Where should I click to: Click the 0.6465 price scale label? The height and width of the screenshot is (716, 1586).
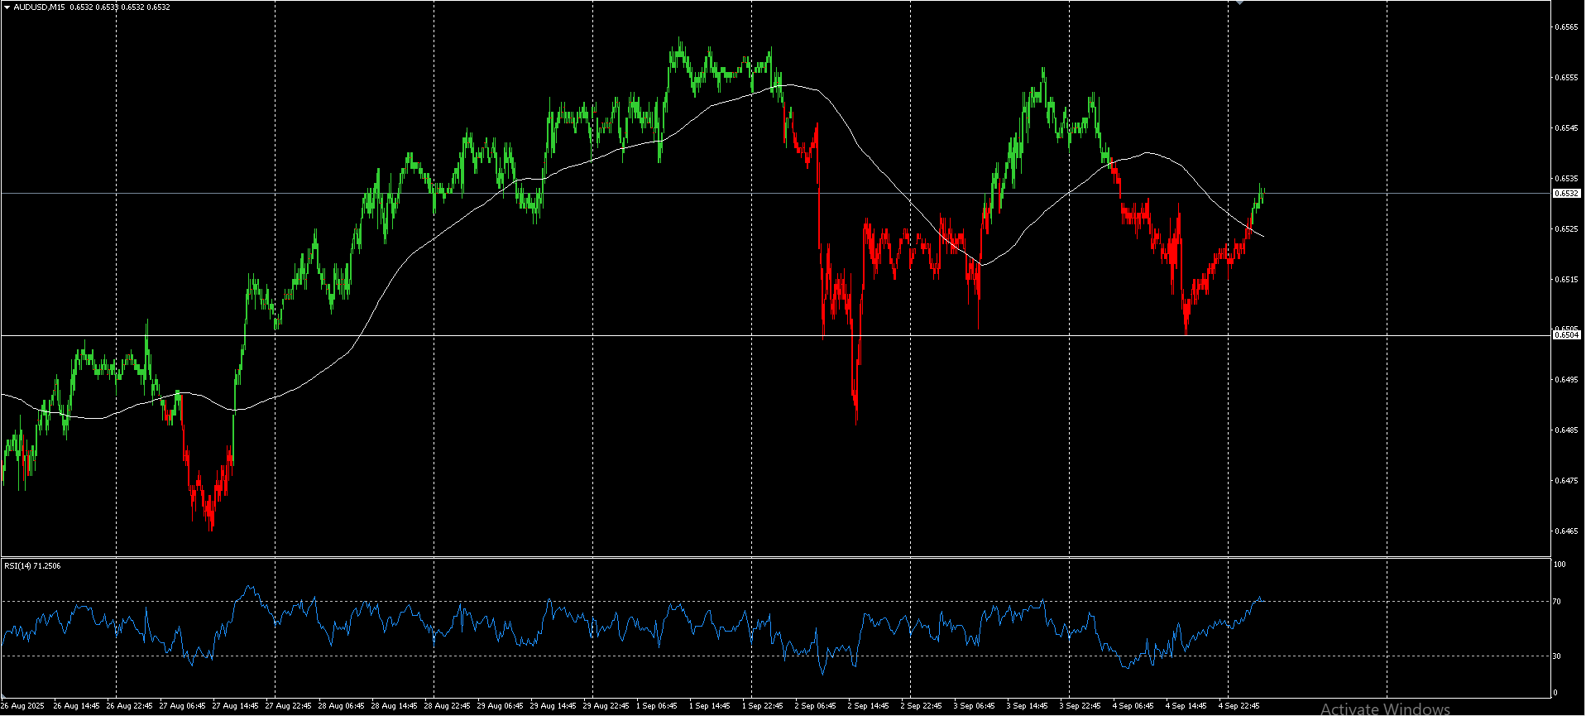[x=1566, y=531]
